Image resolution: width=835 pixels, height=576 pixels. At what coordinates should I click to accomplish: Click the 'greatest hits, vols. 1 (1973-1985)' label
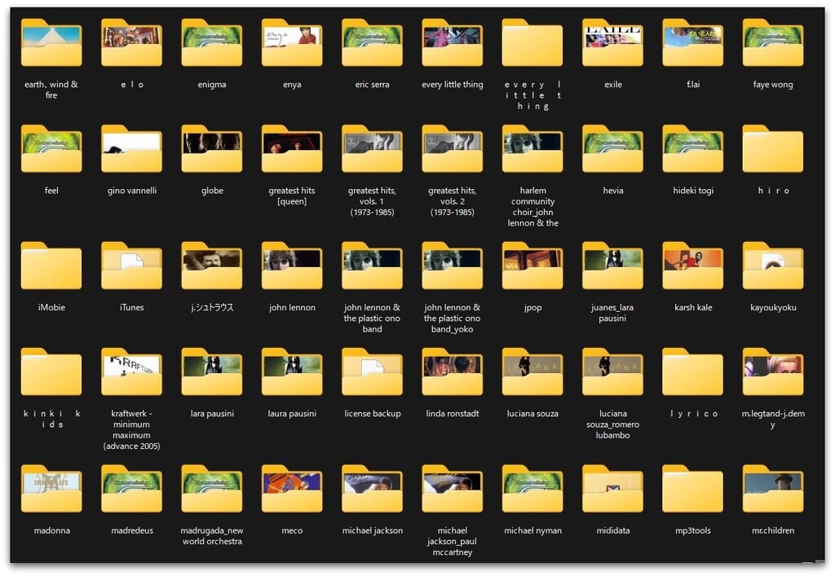(372, 201)
